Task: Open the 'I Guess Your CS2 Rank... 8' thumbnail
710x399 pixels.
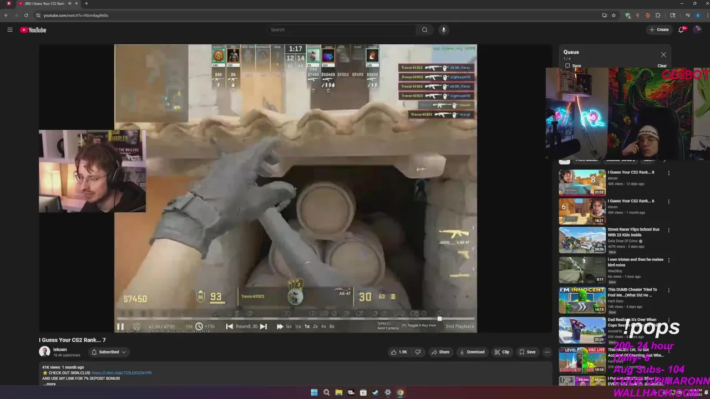Action: point(582,183)
